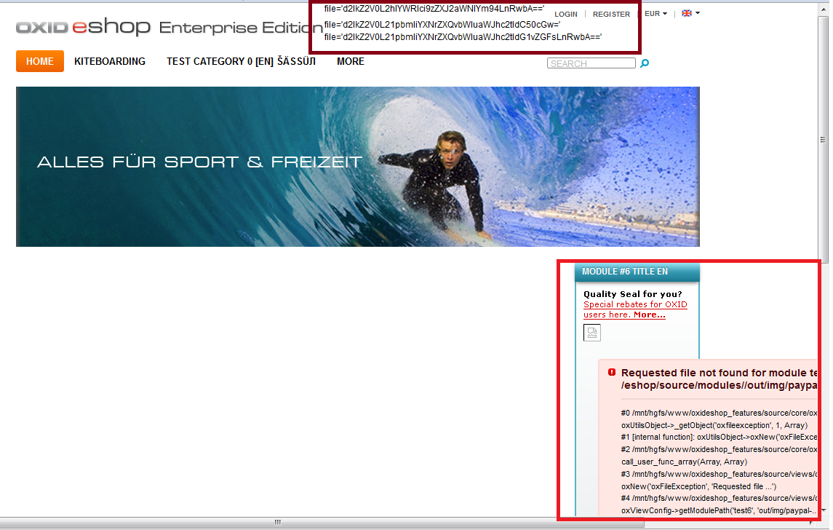
Task: Click the red error exclamation icon
Action: (612, 372)
